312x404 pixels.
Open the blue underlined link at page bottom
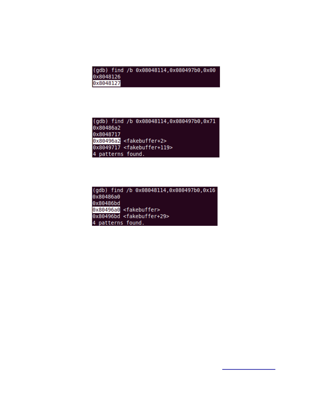click(249, 369)
